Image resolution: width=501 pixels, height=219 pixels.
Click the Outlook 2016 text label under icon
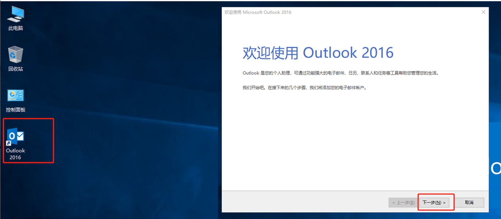click(16, 154)
